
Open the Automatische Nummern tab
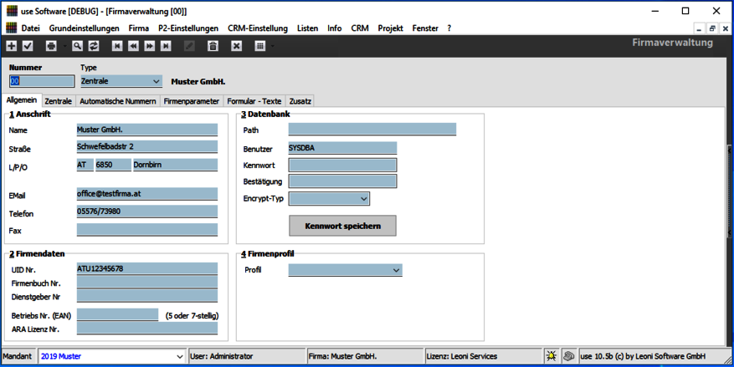tap(117, 101)
